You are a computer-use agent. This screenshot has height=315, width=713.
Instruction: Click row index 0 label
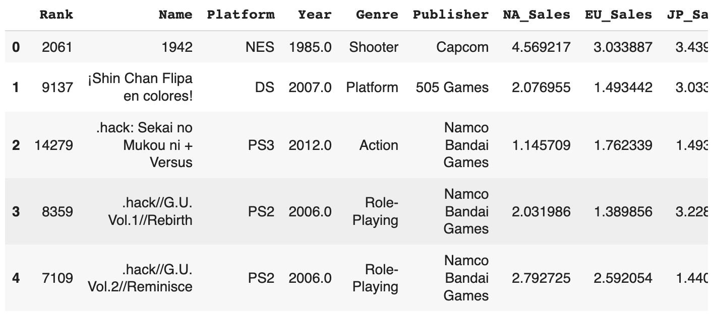(16, 47)
